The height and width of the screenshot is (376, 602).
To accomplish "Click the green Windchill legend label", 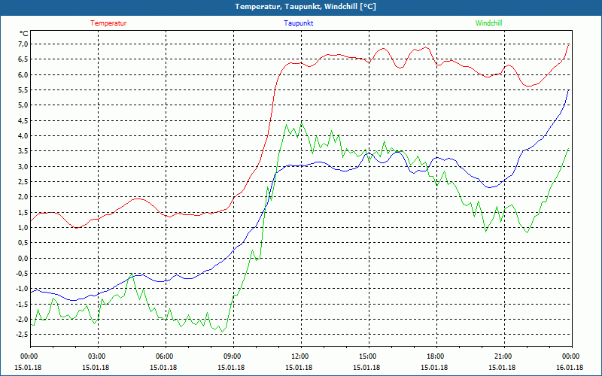I will 488,23.
